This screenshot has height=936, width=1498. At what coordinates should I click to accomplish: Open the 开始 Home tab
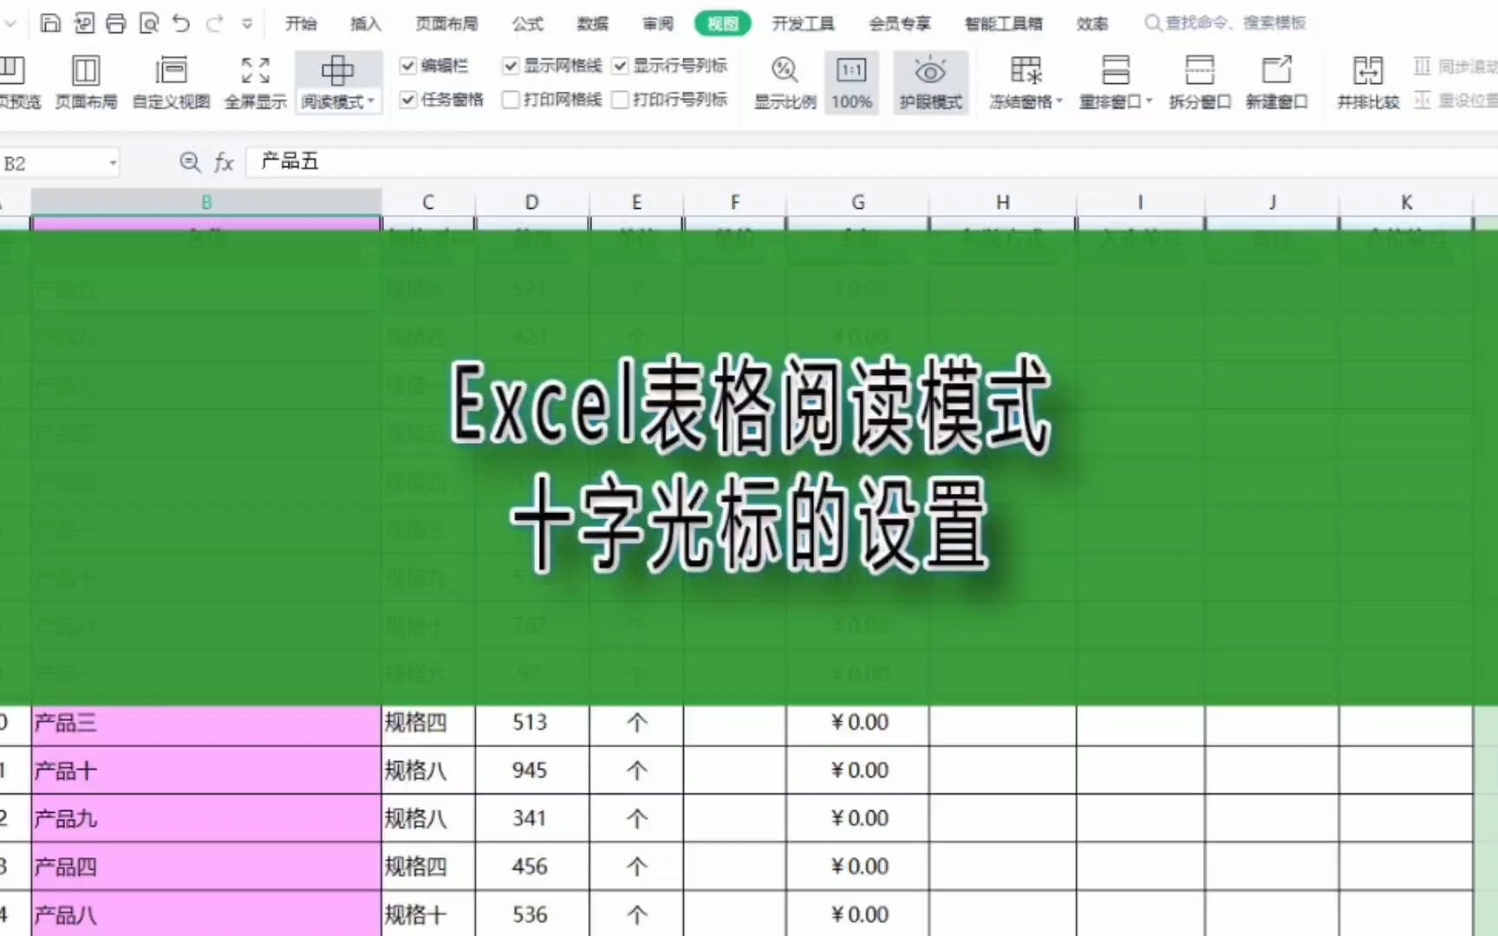301,23
